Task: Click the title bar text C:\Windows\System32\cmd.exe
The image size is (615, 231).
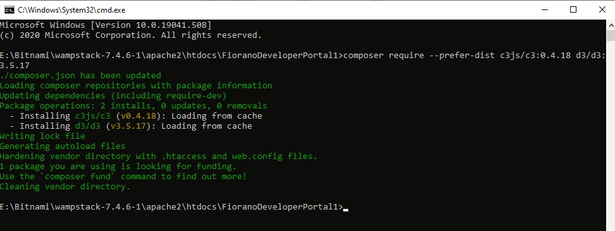Action: [x=72, y=10]
